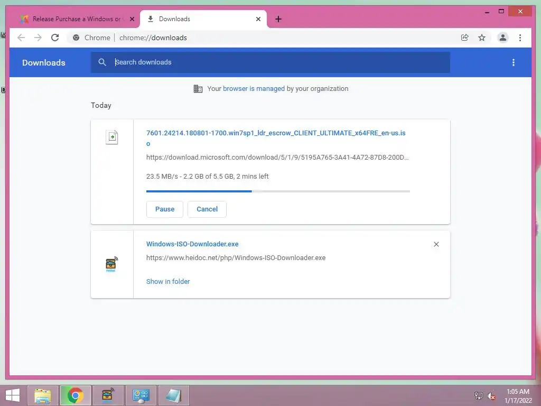Open the Chrome profile avatar
The image size is (541, 406).
point(503,38)
